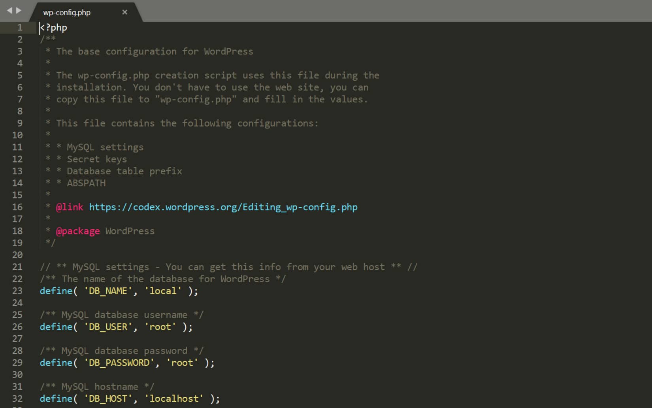Click the MySQL settings comment on line 11

tap(104, 147)
